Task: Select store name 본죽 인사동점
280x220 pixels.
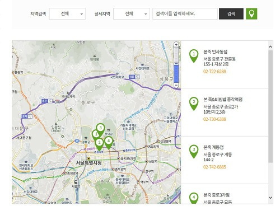Action: (215, 52)
